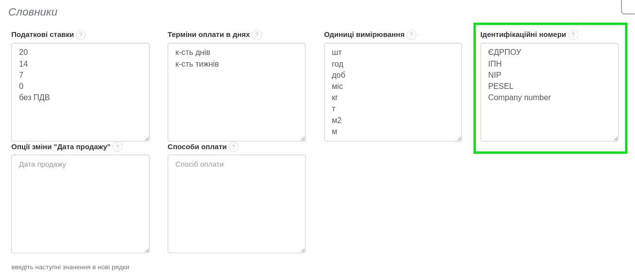The image size is (635, 278).
Task: Click the "Ідентифікаційні номери" heading label
Action: (x=523, y=35)
